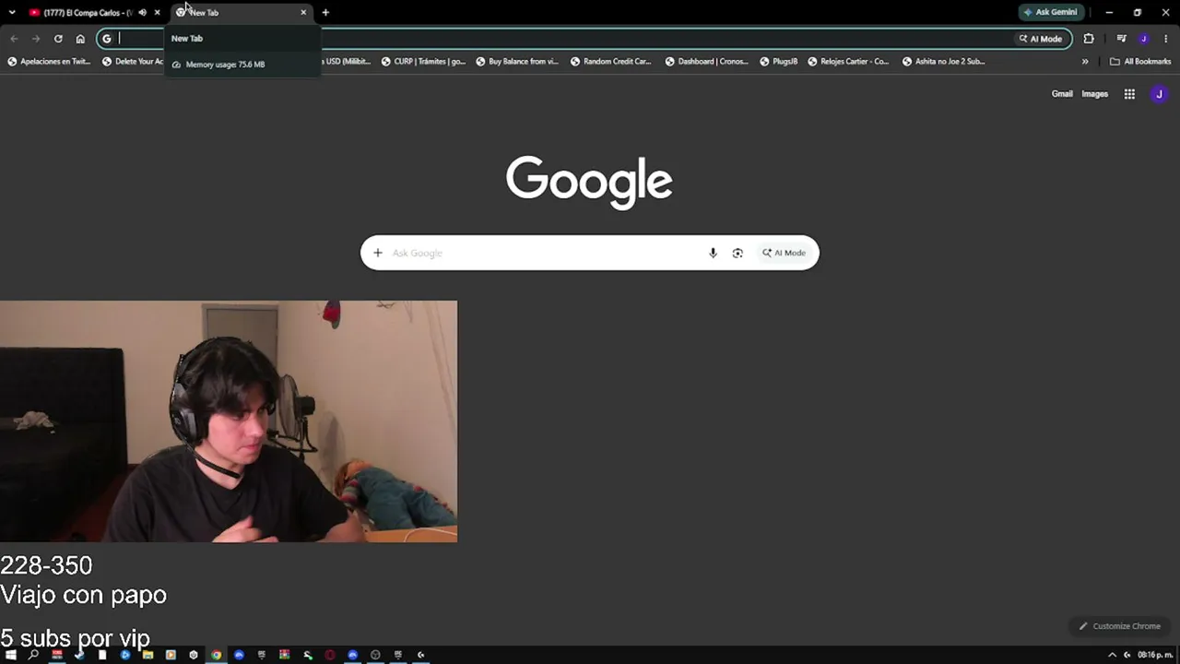This screenshot has height=664, width=1180.
Task: Open the Dashboard | Cronos... bookmark
Action: coord(707,62)
